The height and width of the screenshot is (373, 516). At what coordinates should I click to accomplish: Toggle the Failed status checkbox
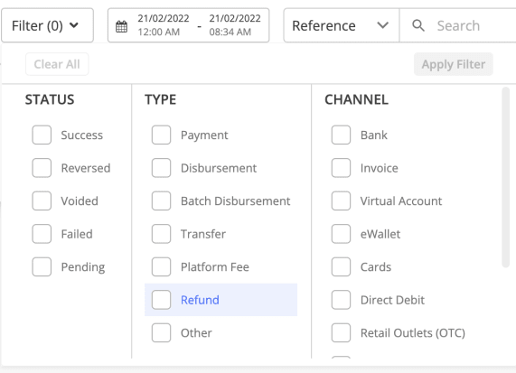(x=42, y=234)
